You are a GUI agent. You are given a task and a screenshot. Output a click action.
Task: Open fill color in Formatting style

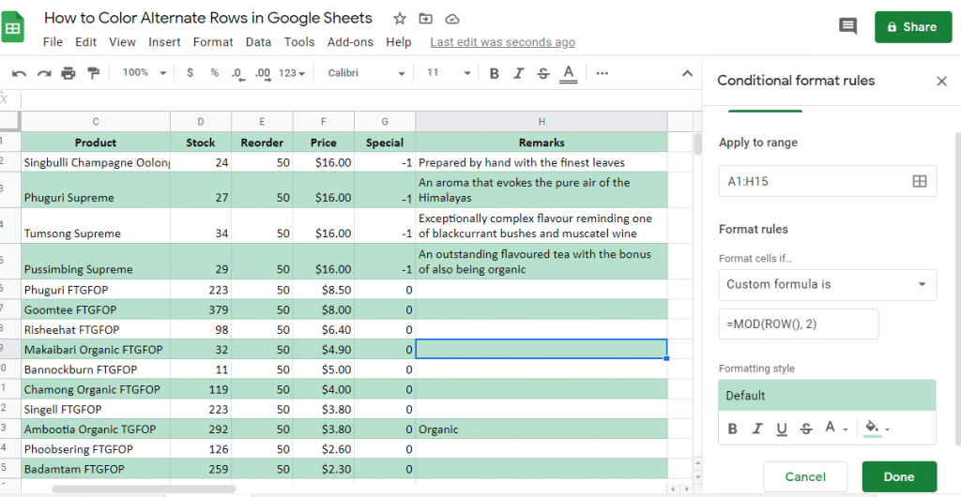coord(877,428)
